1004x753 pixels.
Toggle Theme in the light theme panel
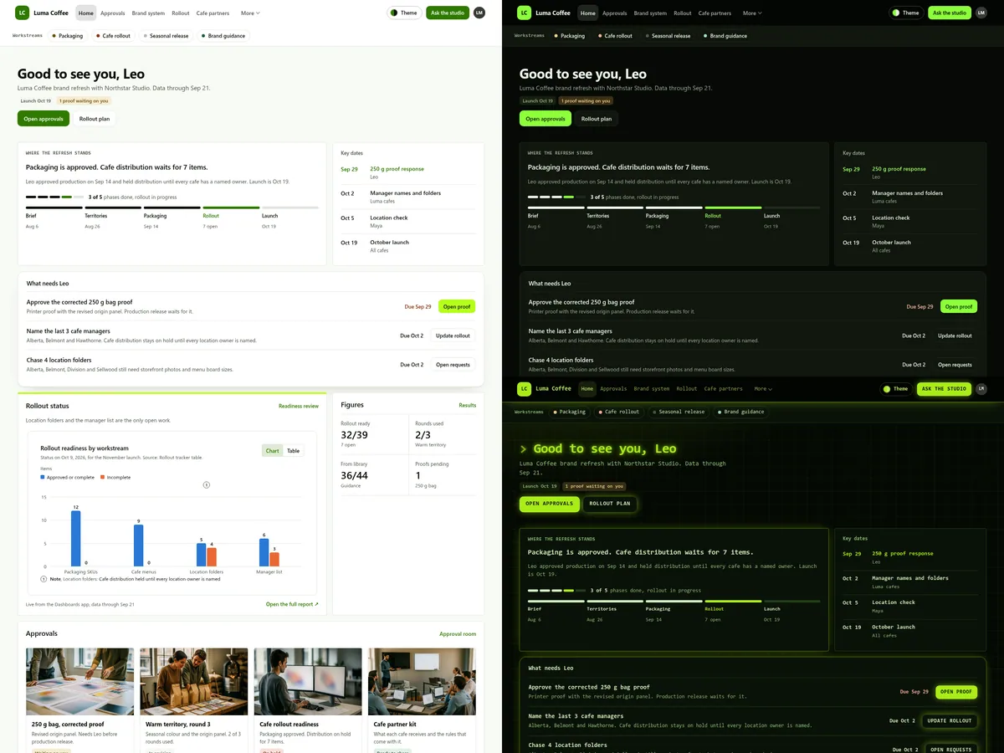(x=404, y=13)
